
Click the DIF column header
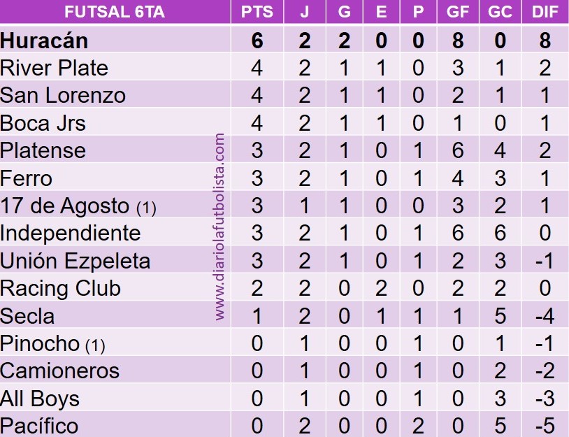(545, 13)
